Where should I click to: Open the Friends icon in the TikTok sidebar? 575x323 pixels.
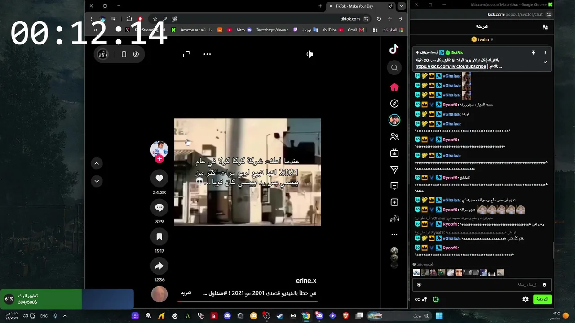coord(394,136)
